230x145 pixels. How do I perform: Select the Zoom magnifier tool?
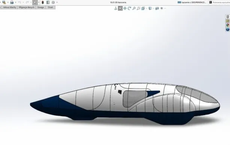134,8
